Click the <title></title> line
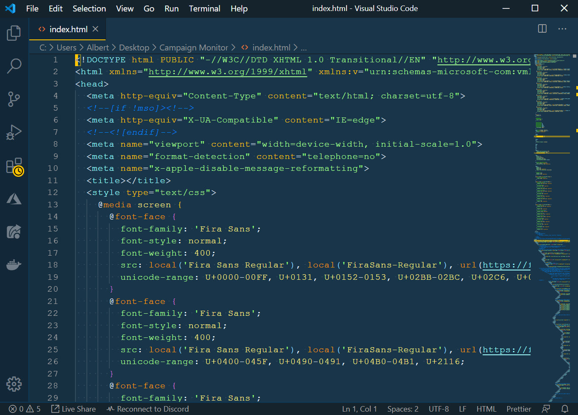Viewport: 578px width, 415px height. pos(129,181)
